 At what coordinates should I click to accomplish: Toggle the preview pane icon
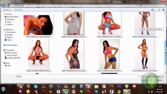coord(159,10)
